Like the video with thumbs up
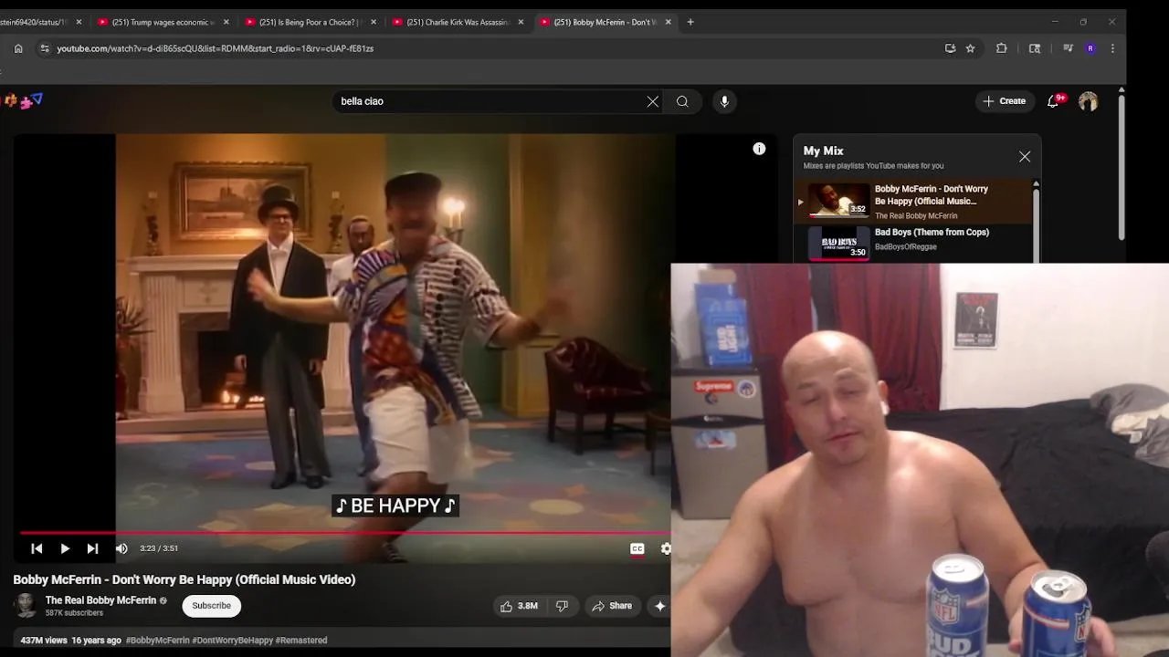This screenshot has height=657, width=1169. pyautogui.click(x=518, y=606)
